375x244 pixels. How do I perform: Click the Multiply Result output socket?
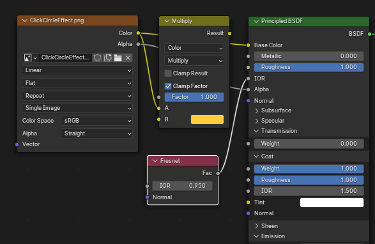(229, 33)
